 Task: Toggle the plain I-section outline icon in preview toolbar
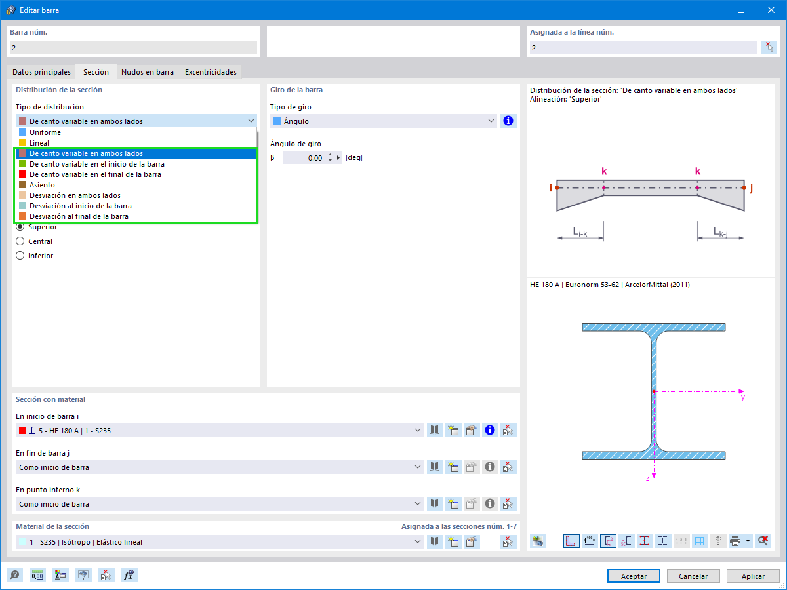pos(663,541)
